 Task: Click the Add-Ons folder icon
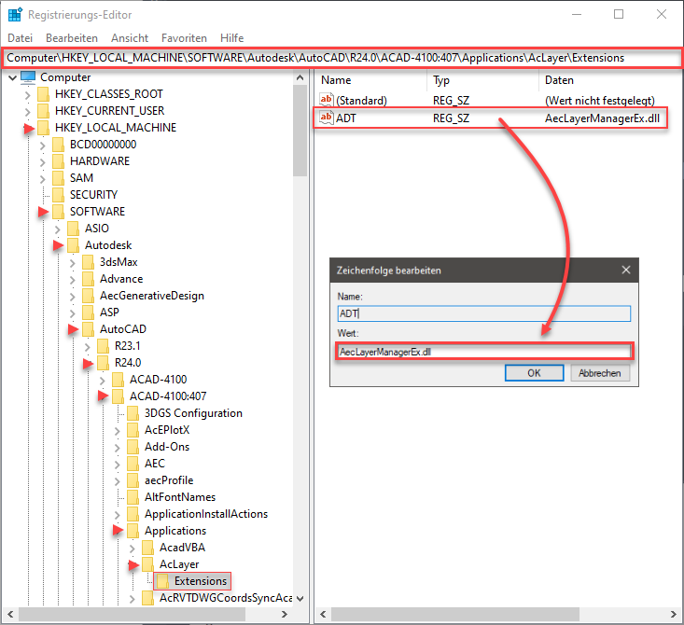pos(133,447)
